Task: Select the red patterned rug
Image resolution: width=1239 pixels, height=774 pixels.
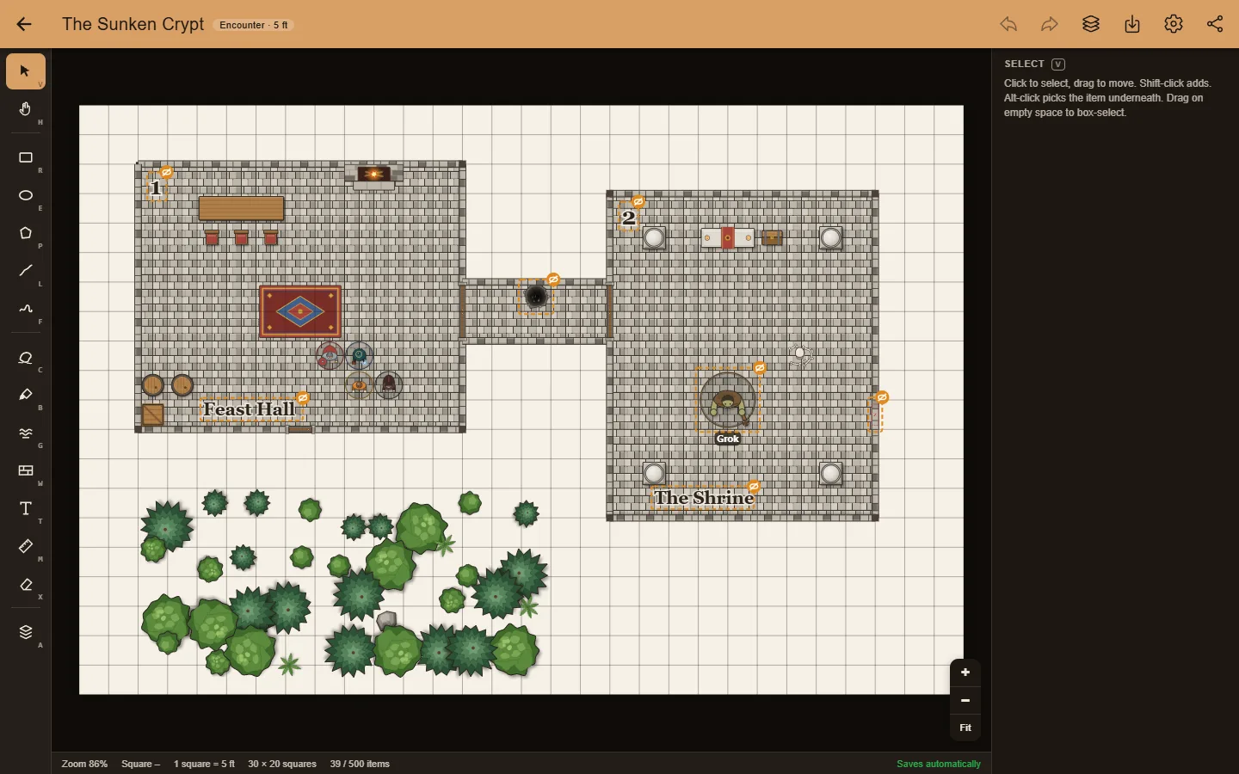Action: (x=300, y=311)
